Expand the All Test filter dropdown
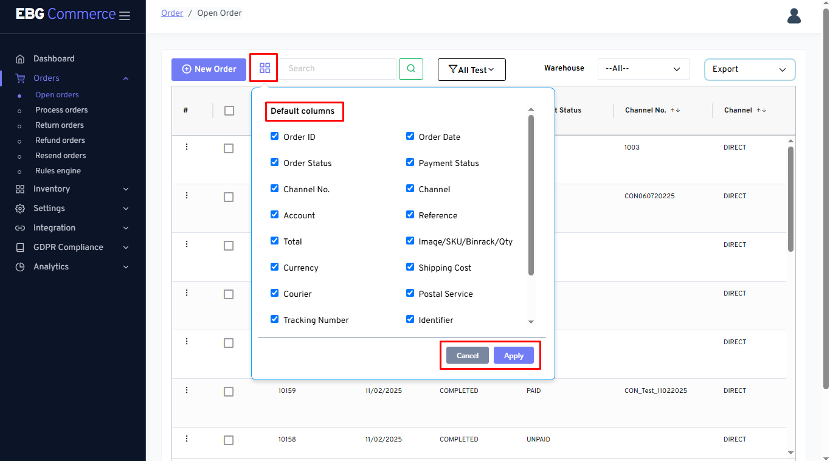Screen dimensions: 830x461 [x=471, y=70]
